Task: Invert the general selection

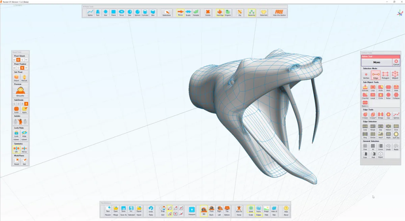Action: [380, 147]
